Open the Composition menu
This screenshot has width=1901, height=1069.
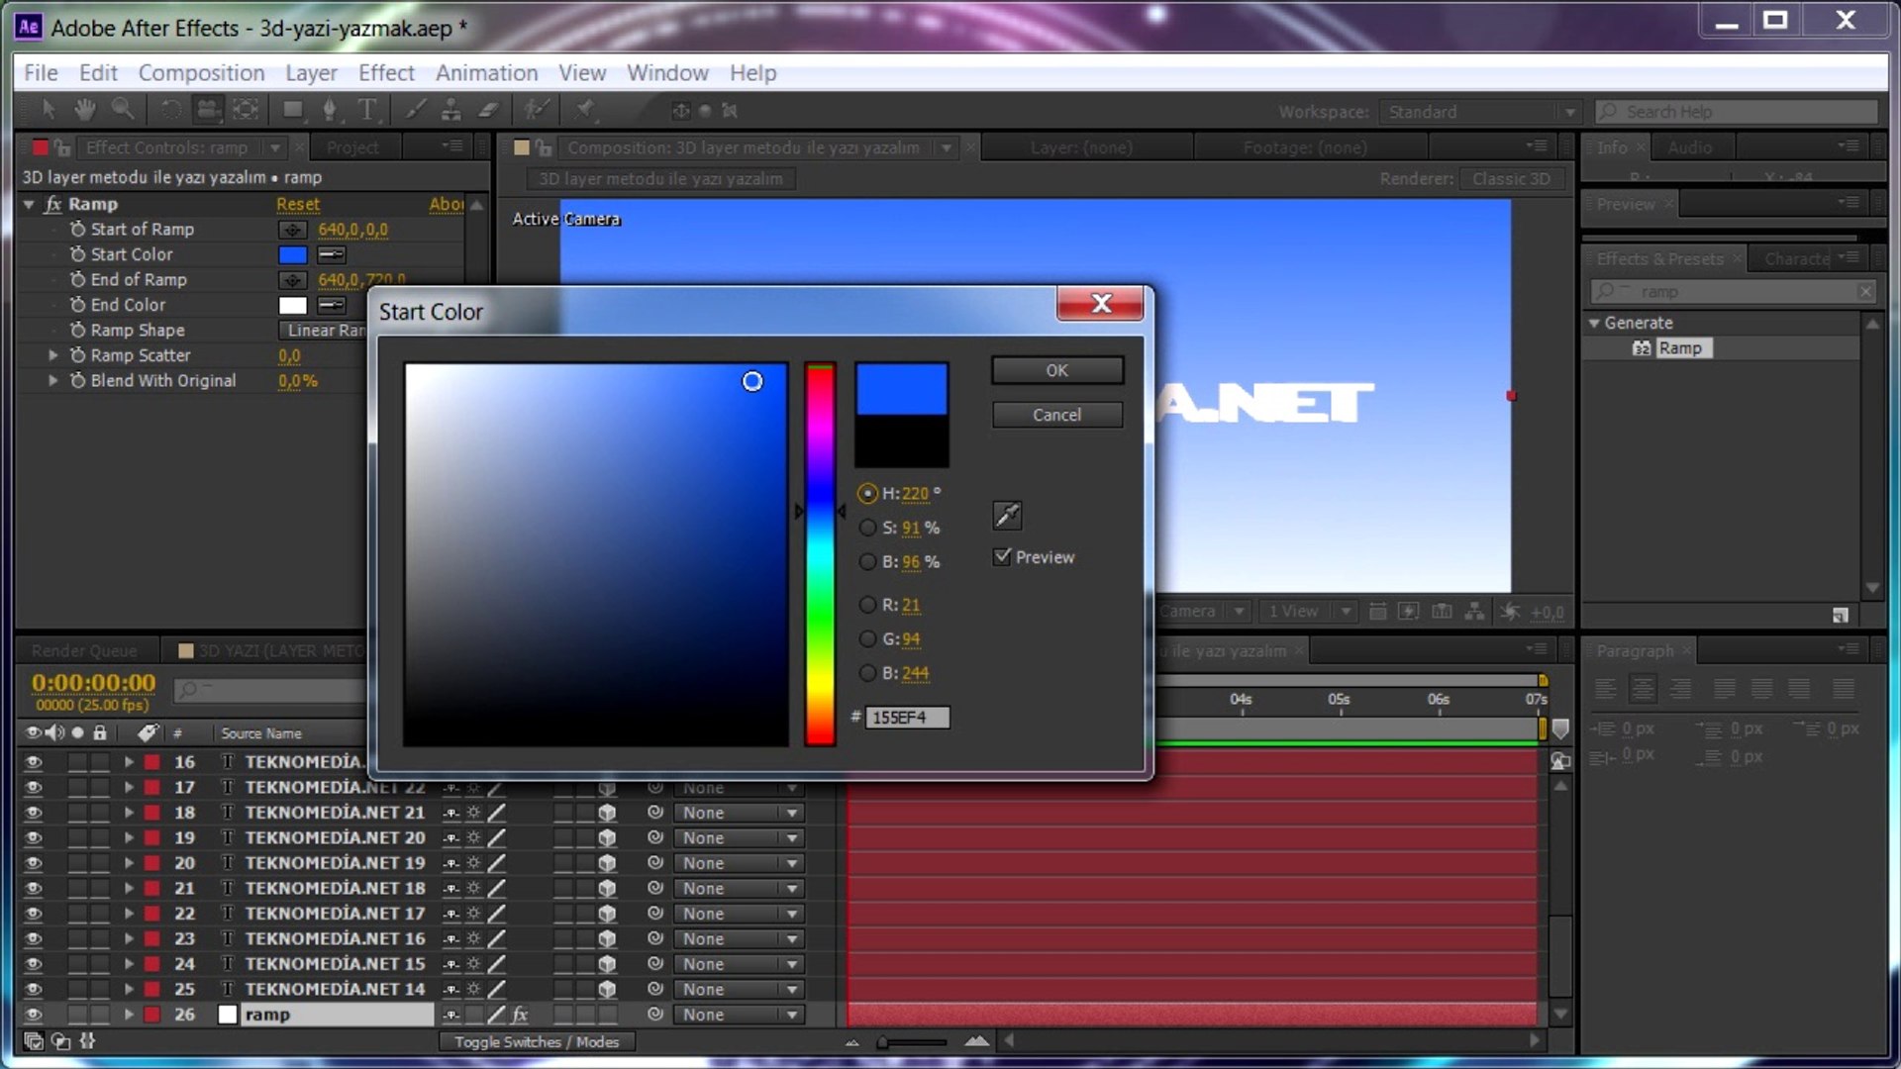pyautogui.click(x=201, y=73)
